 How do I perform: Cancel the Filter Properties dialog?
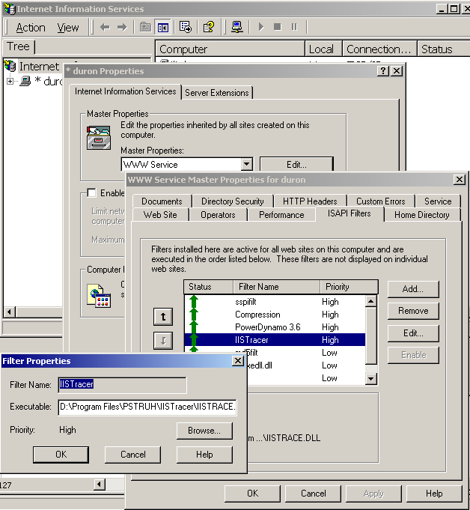(x=133, y=455)
